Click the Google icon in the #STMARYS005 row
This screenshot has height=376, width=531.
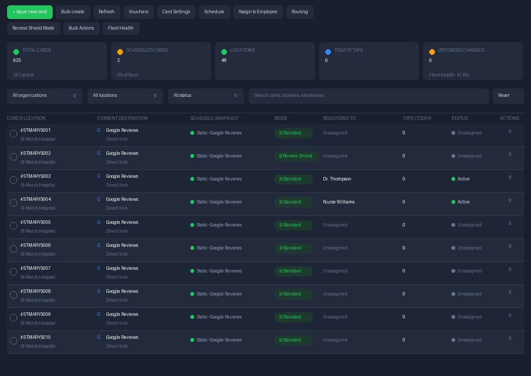tap(99, 223)
